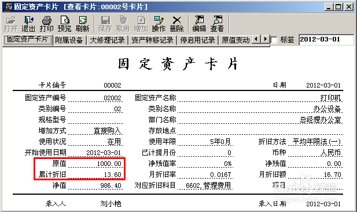Click the 固定资产编号 value 02002
357x212 pixels.
pos(112,98)
